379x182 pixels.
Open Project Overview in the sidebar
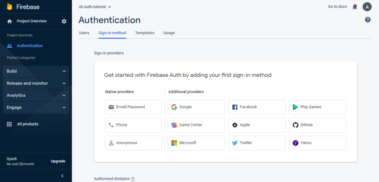click(x=32, y=21)
